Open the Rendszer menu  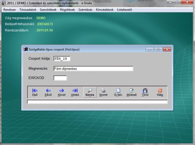(9, 10)
